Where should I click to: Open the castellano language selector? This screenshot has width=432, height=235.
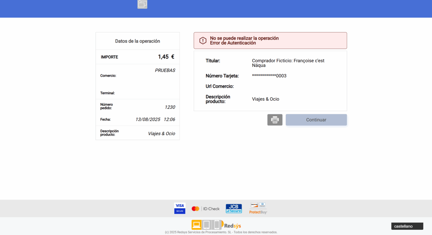(407, 226)
